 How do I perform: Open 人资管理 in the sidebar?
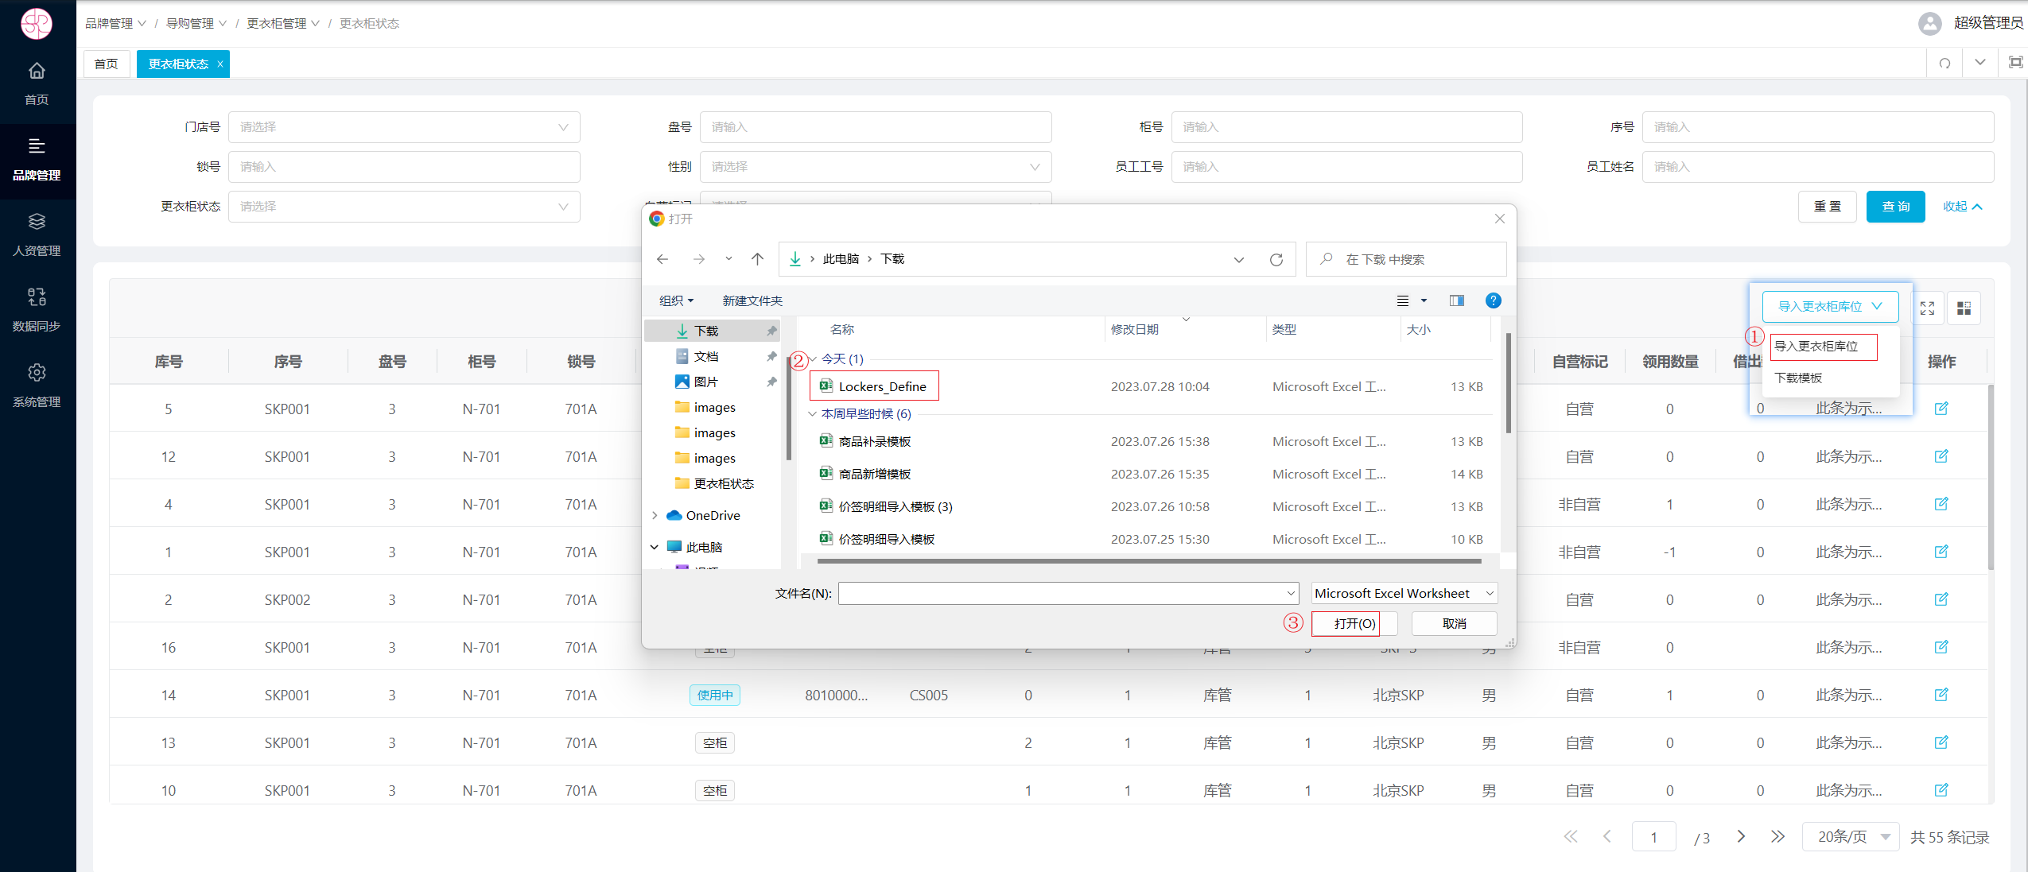point(37,234)
